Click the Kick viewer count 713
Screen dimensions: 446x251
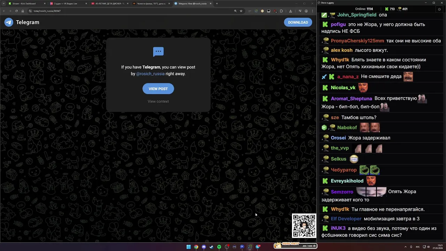pyautogui.click(x=390, y=9)
